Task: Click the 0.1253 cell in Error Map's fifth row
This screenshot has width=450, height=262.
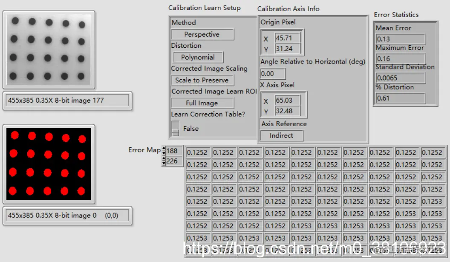Action: pos(433,202)
